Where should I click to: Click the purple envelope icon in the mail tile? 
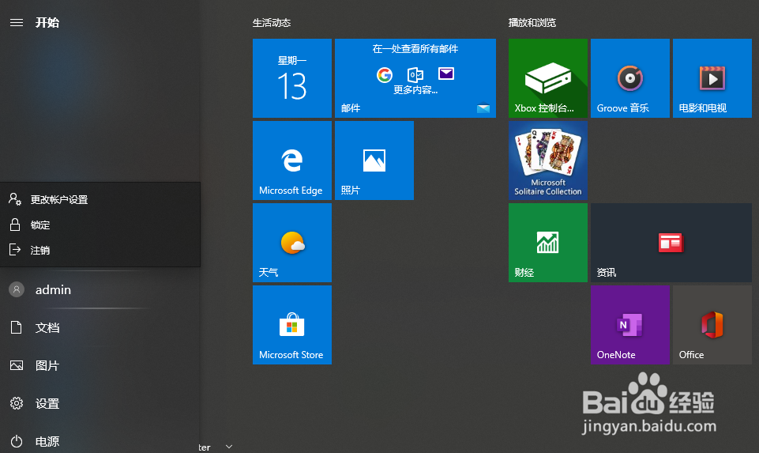pos(445,74)
